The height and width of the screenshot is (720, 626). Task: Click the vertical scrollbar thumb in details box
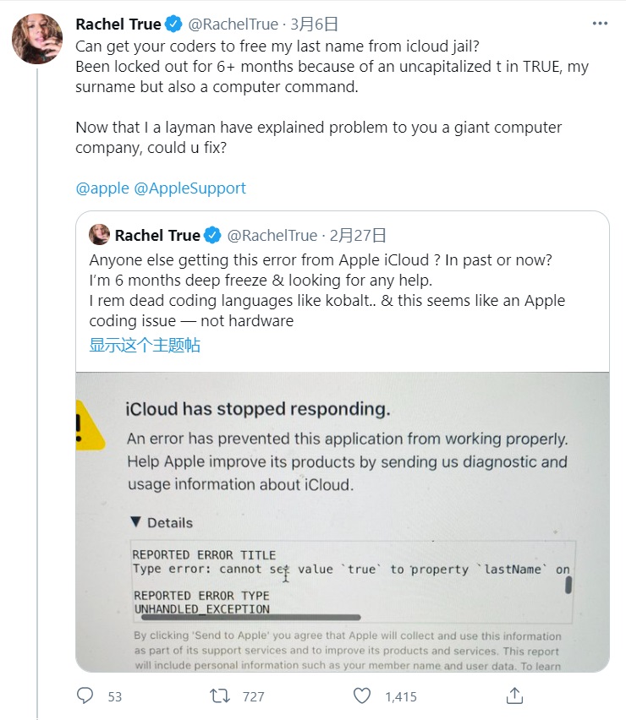pos(568,585)
